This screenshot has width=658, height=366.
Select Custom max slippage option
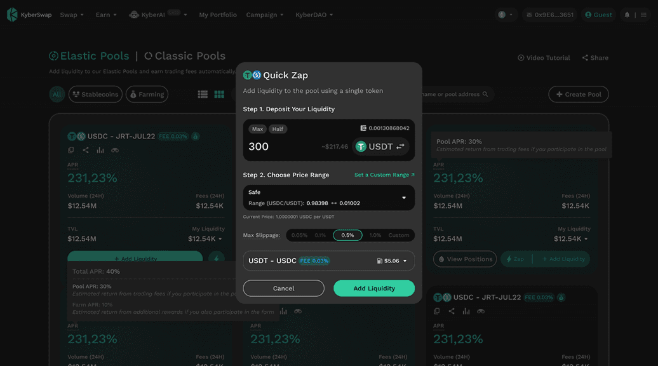pos(399,235)
